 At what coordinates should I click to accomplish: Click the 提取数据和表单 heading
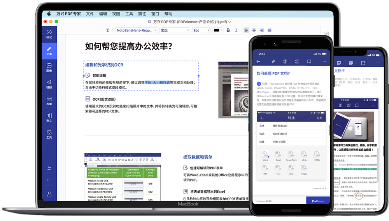pos(198,157)
